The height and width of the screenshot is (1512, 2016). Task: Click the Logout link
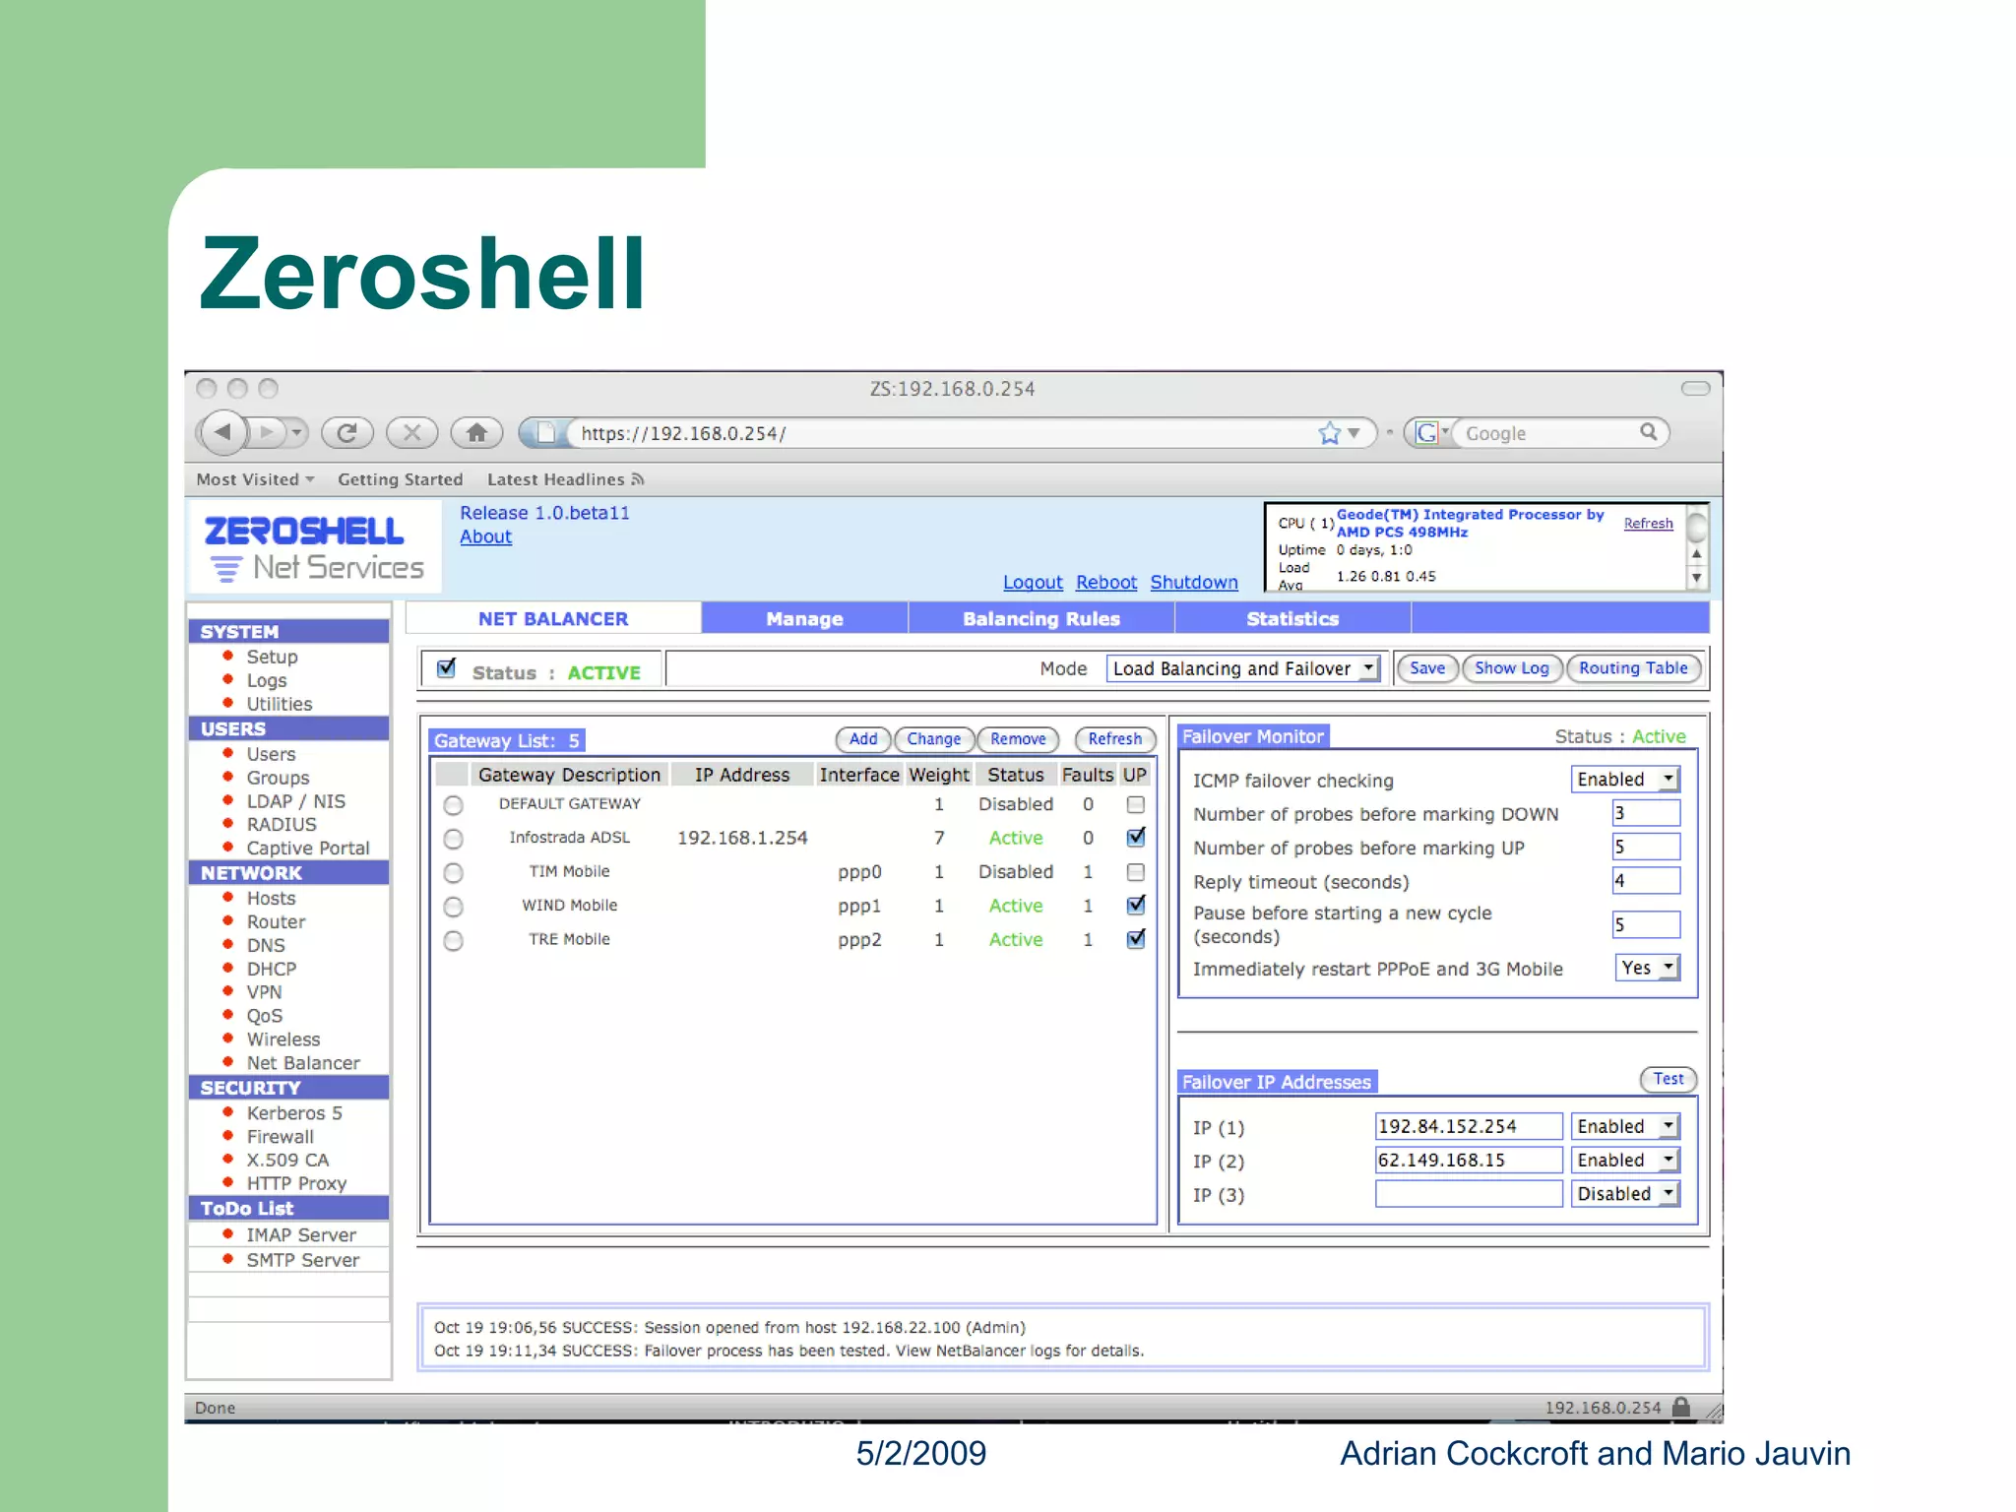(1033, 582)
